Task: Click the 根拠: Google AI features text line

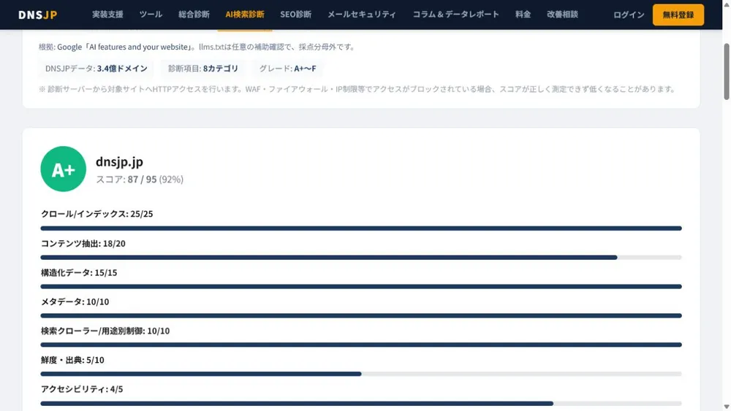Action: pyautogui.click(x=197, y=47)
